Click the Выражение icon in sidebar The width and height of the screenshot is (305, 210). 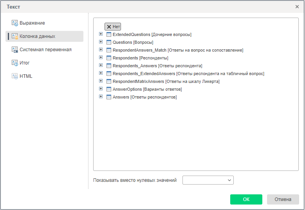point(15,23)
